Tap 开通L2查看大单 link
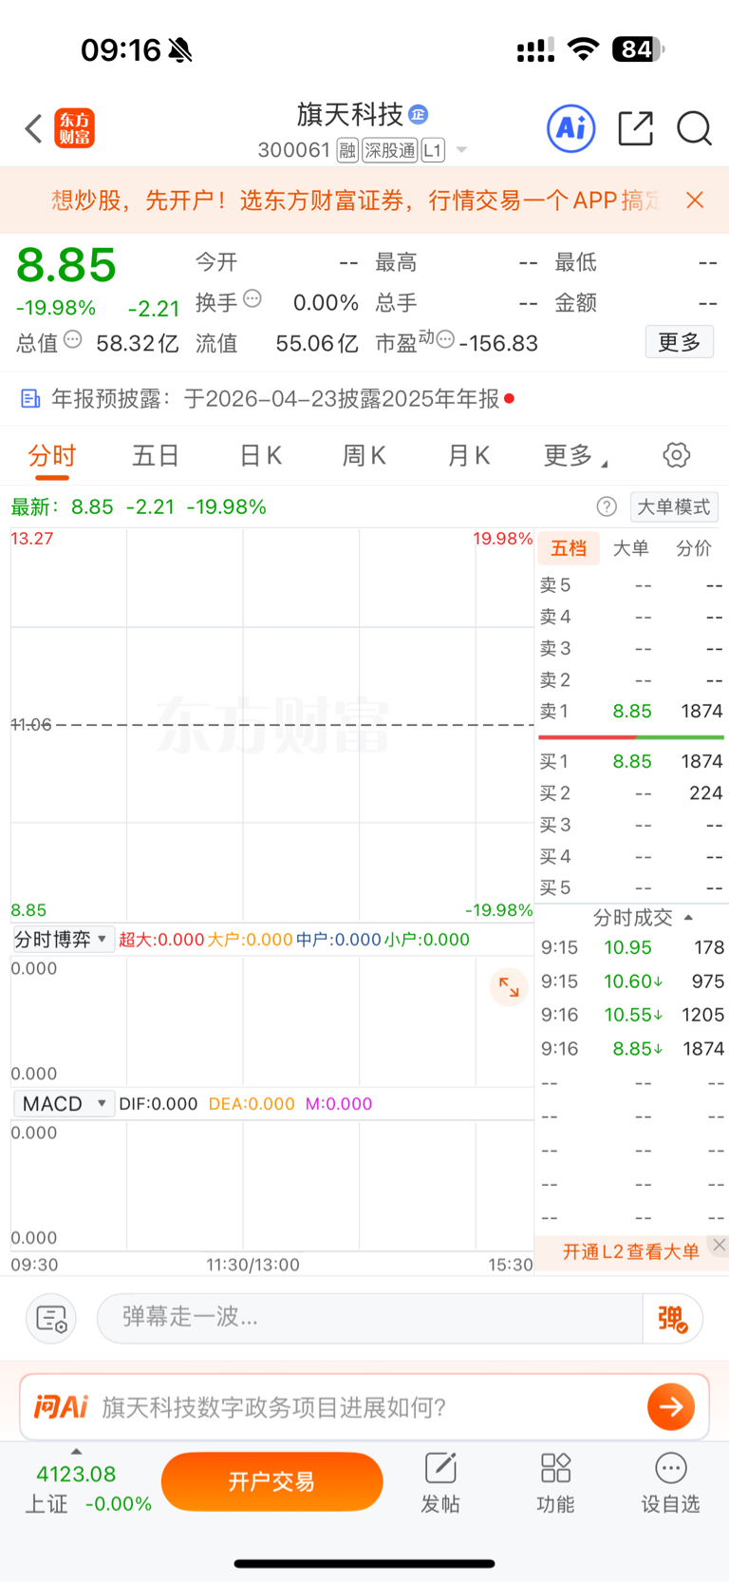This screenshot has height=1582, width=729. click(x=630, y=1251)
